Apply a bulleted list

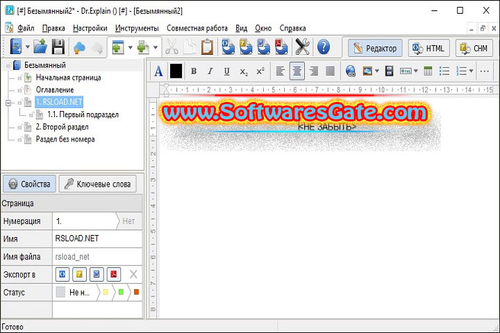(444, 71)
